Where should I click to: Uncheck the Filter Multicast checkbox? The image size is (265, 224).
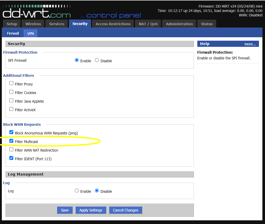click(11, 141)
